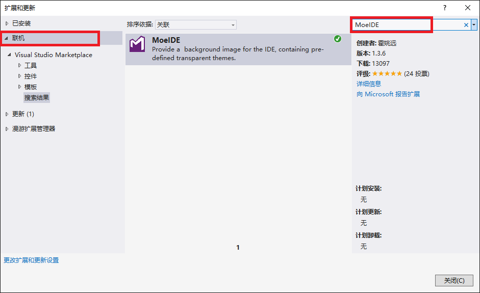Select the 模板 tree item
480x293 pixels.
30,87
